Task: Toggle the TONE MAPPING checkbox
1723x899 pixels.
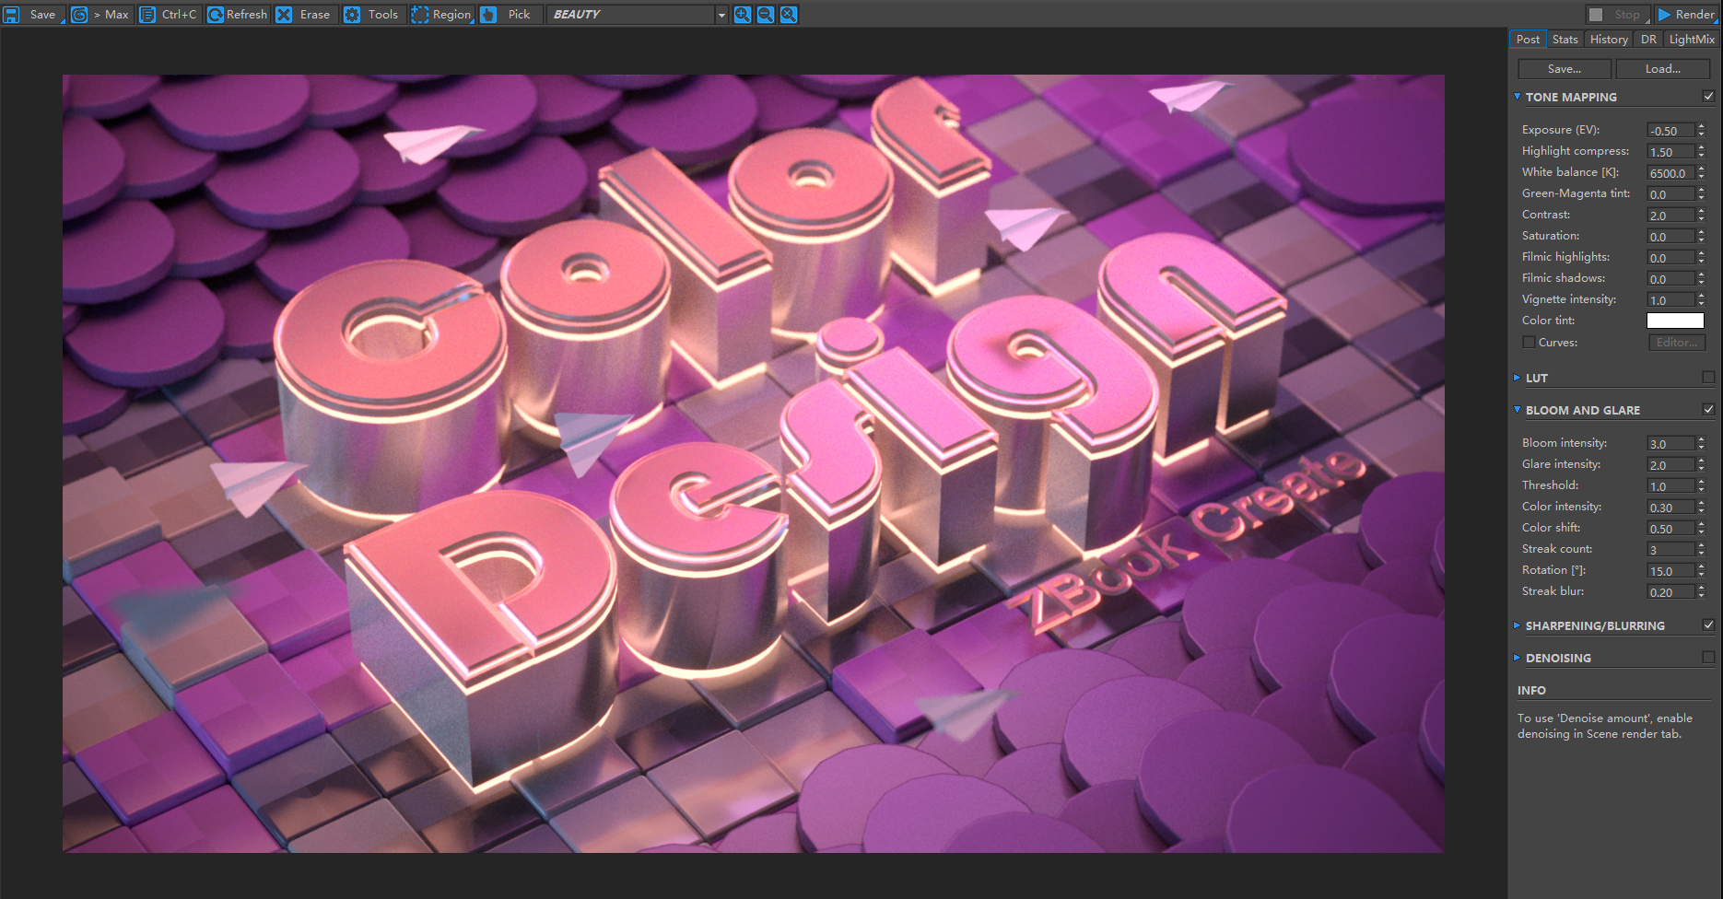Action: pos(1708,97)
